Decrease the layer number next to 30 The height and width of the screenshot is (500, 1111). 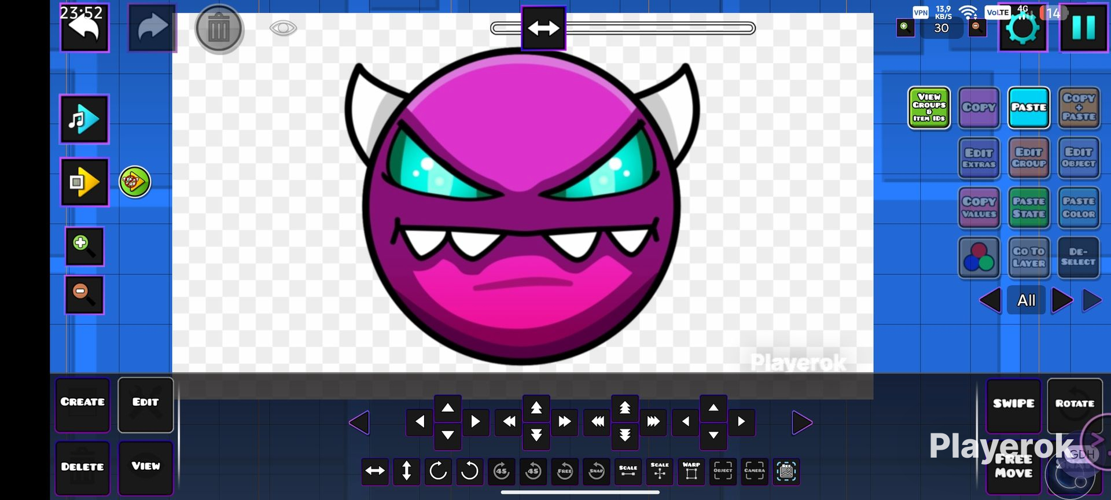point(977,27)
